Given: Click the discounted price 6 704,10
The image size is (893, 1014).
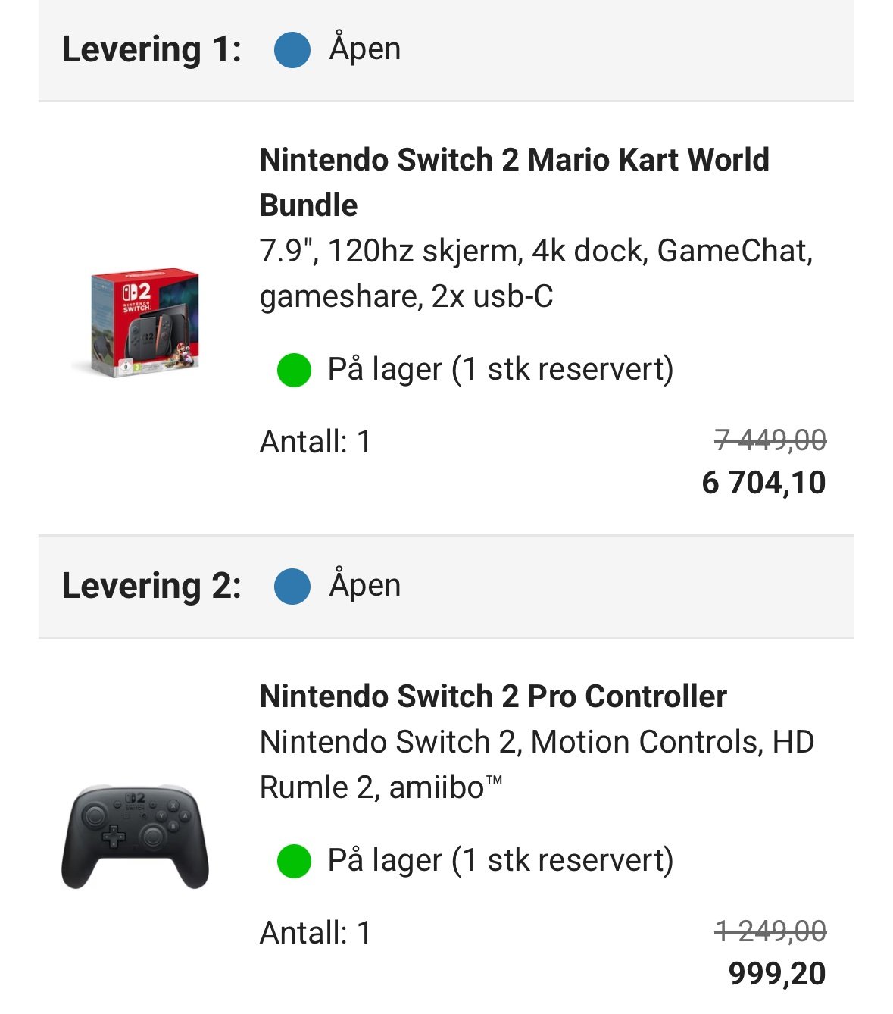Looking at the screenshot, I should pyautogui.click(x=763, y=483).
